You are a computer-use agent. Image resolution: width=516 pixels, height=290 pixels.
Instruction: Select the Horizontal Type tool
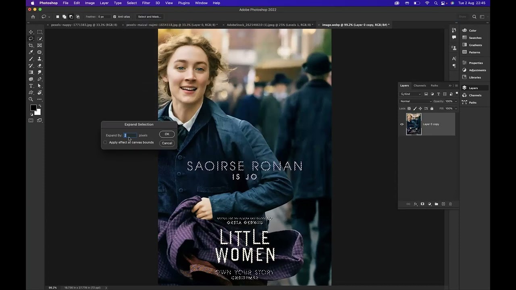click(x=31, y=86)
